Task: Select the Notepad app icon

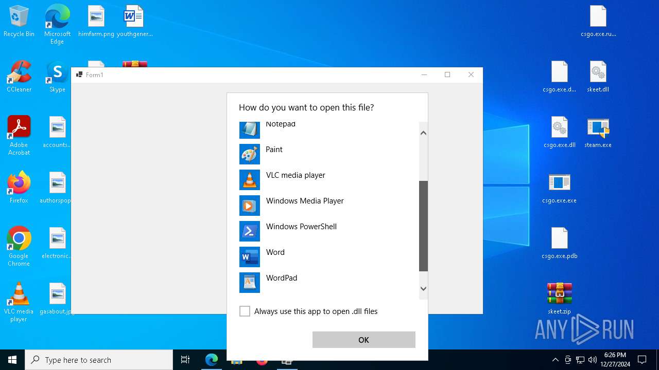Action: (x=250, y=130)
